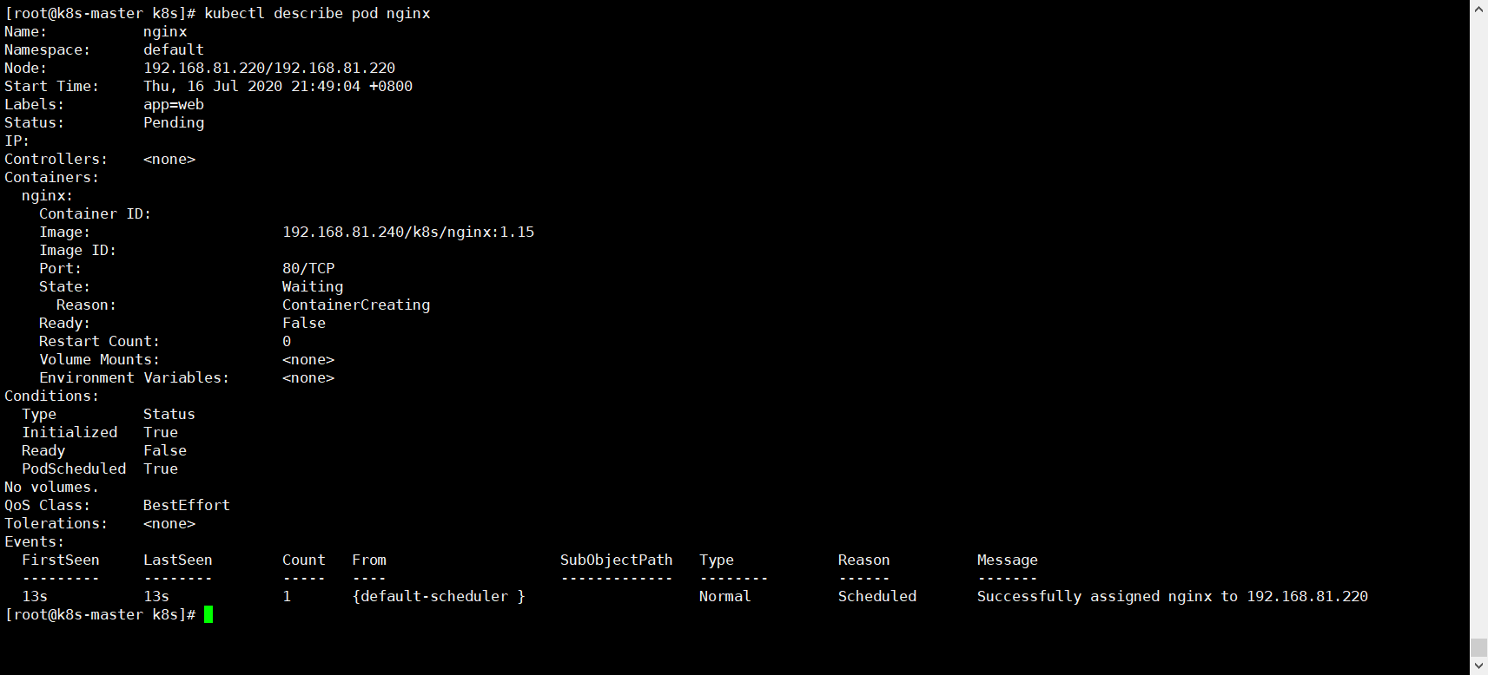Click the 'Conditions:' section heading
1488x675 pixels.
pos(51,396)
